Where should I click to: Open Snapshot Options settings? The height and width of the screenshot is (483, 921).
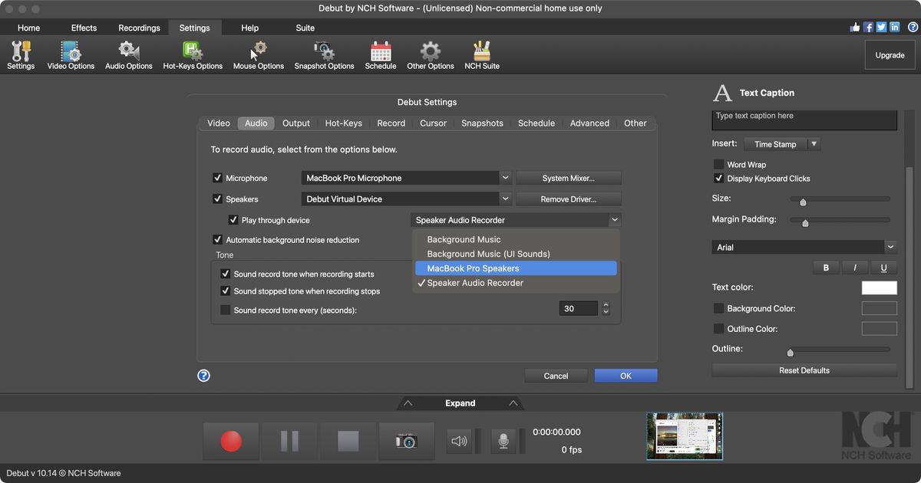324,54
